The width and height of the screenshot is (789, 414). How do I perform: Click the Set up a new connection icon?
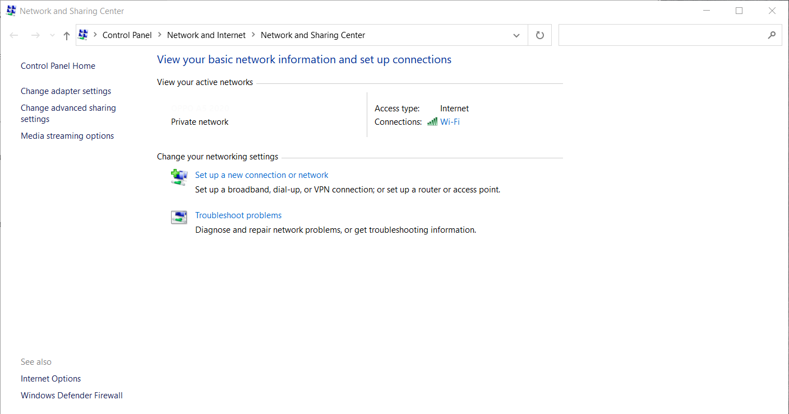(178, 176)
